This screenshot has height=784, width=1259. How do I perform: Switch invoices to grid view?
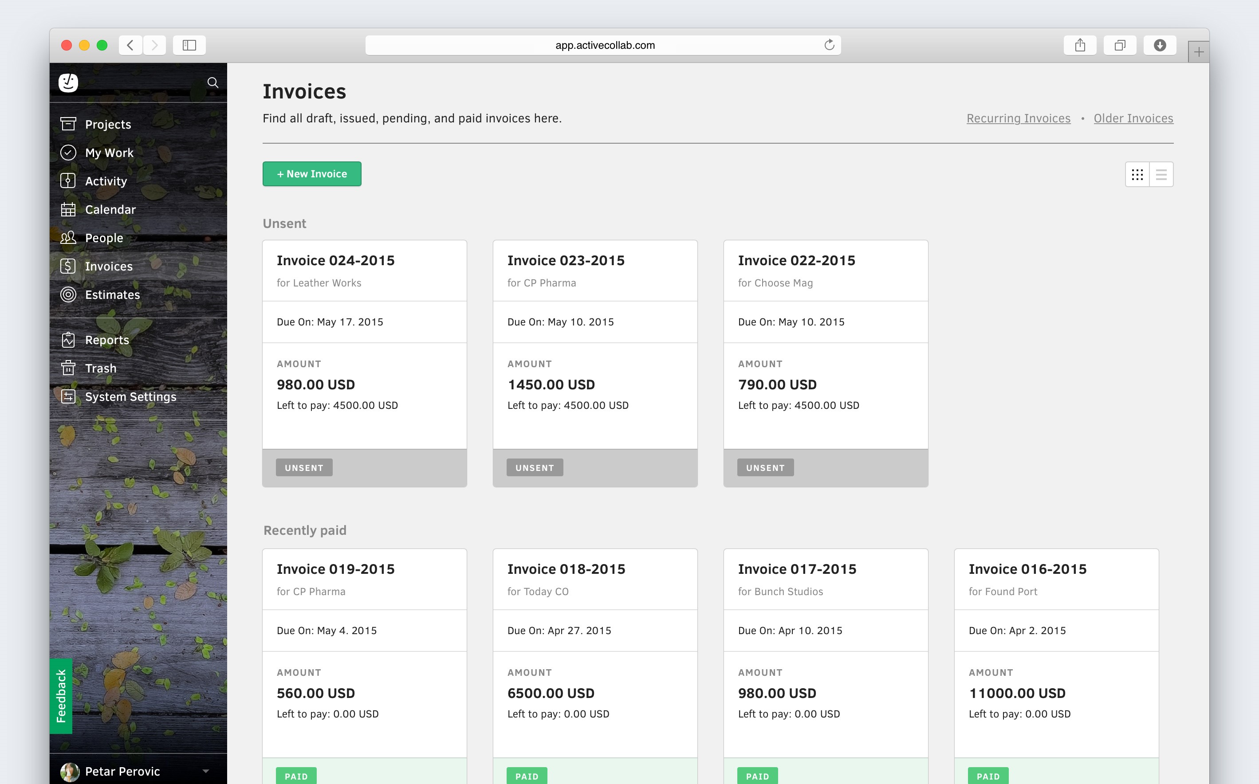pyautogui.click(x=1137, y=174)
